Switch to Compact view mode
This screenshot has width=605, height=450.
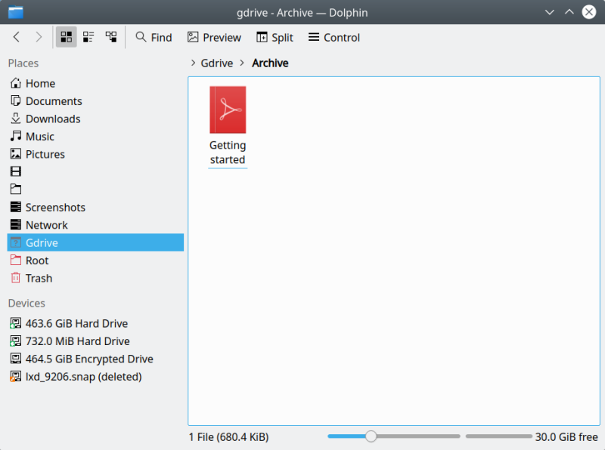tap(88, 36)
